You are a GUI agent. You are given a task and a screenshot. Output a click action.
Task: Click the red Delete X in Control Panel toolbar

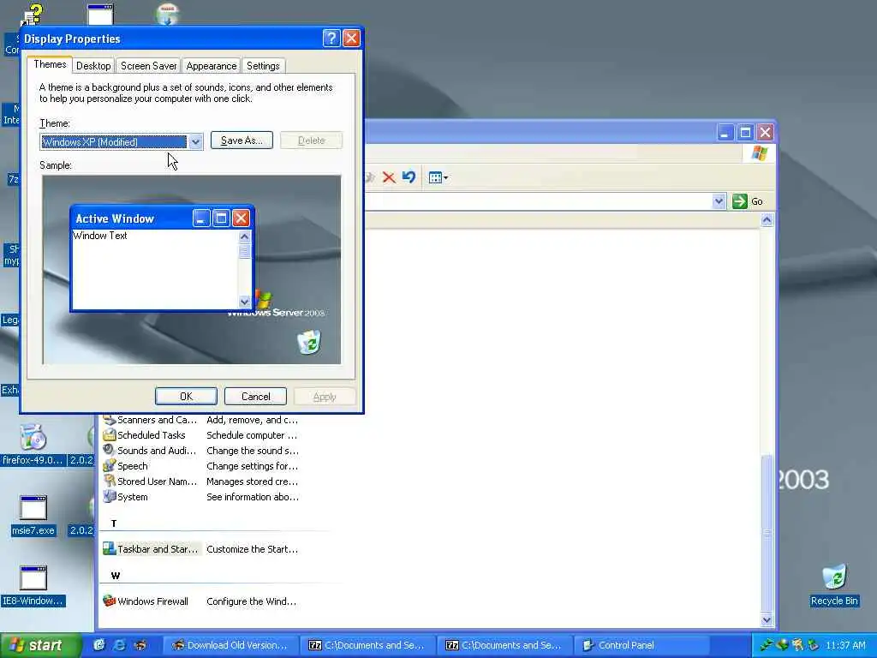(389, 178)
